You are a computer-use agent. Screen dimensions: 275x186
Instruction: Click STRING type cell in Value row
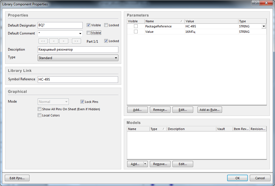tap(252, 32)
